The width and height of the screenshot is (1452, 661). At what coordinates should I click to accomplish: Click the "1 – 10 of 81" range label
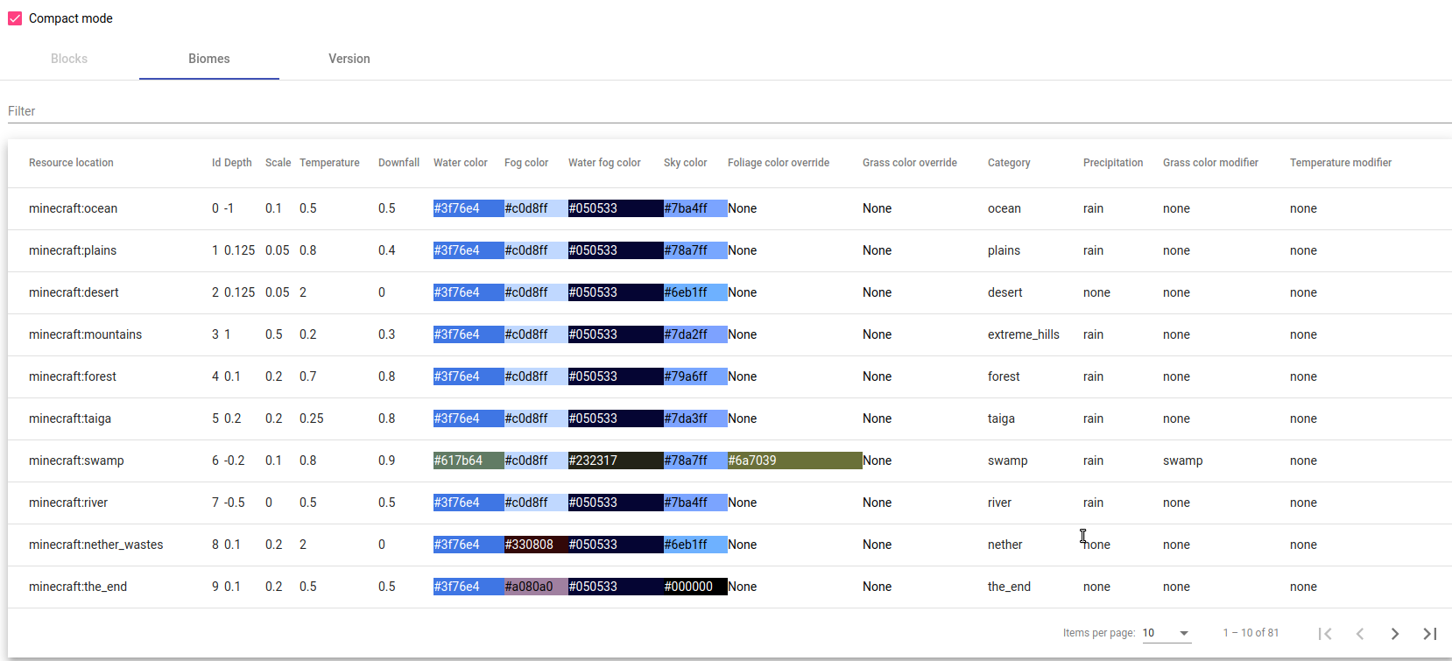[x=1251, y=633]
